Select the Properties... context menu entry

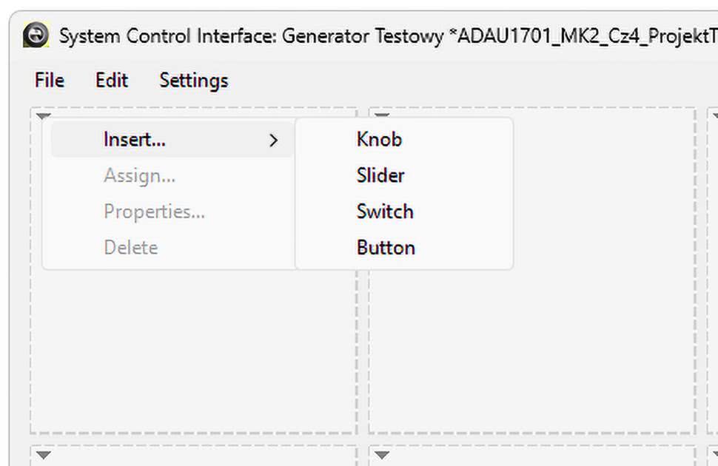[x=154, y=212]
